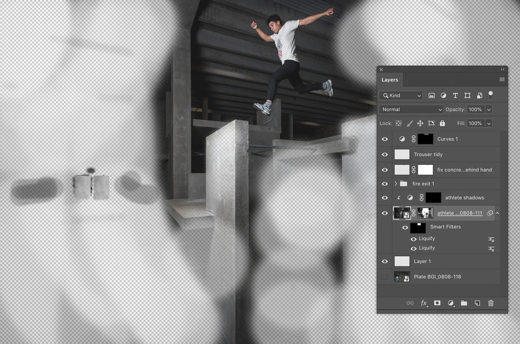This screenshot has height=344, width=520.
Task: Click the Fill 100% field
Action: tap(476, 123)
